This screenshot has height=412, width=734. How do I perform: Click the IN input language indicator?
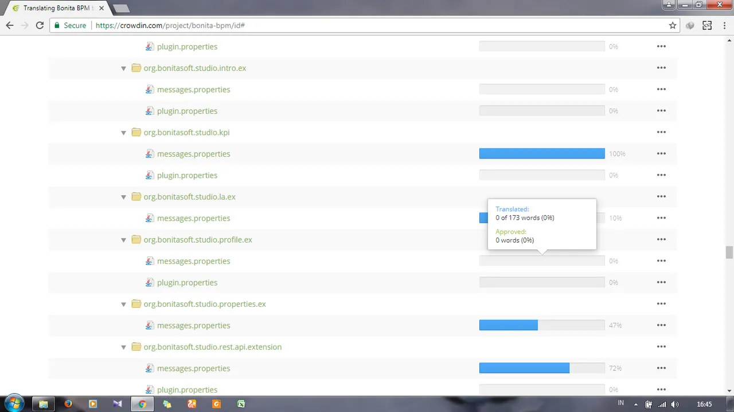pos(621,403)
